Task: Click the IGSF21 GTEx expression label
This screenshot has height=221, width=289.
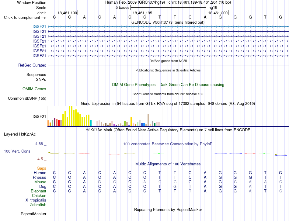Action: (39, 116)
